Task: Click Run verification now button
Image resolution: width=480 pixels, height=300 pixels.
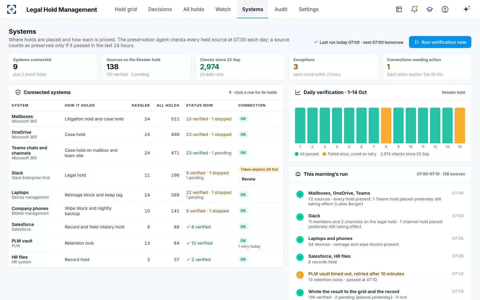Action: pos(440,42)
